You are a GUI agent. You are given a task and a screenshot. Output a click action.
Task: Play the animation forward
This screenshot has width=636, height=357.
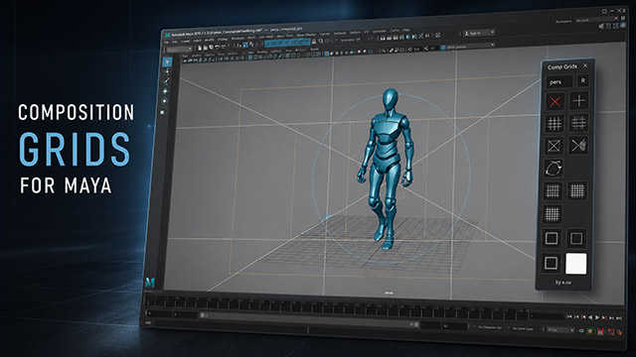596,317
